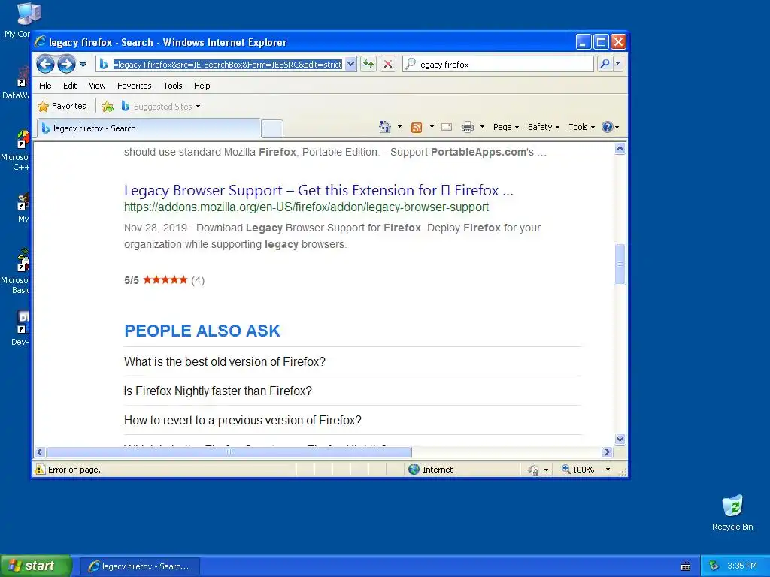
Task: Click horizontal scrollbar right arrow
Action: (x=607, y=452)
